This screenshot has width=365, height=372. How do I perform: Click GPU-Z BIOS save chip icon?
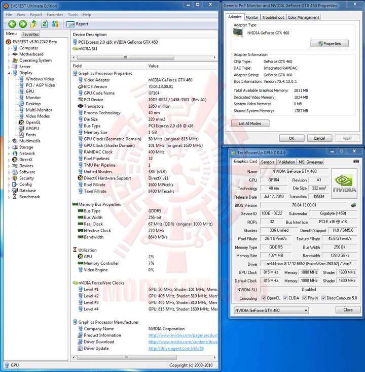coord(353,205)
